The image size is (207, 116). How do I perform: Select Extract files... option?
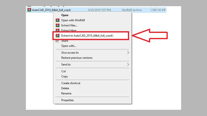click(x=69, y=25)
